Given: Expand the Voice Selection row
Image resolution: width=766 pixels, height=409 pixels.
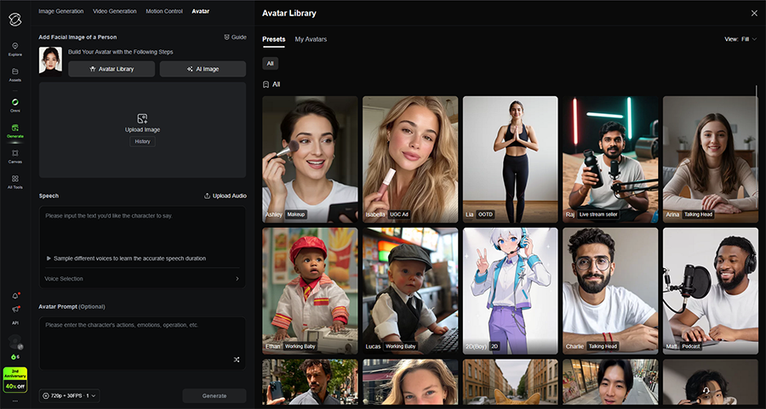Looking at the screenshot, I should pyautogui.click(x=142, y=279).
